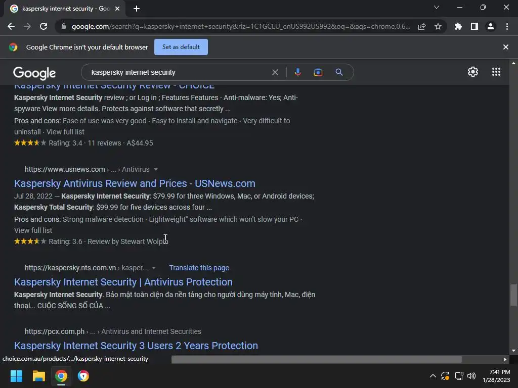Open network status tray icon

tap(459, 376)
